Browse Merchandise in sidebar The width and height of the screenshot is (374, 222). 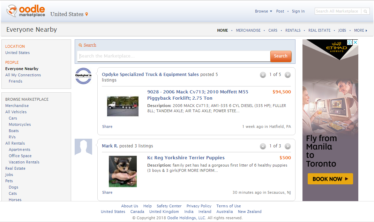(x=17, y=106)
